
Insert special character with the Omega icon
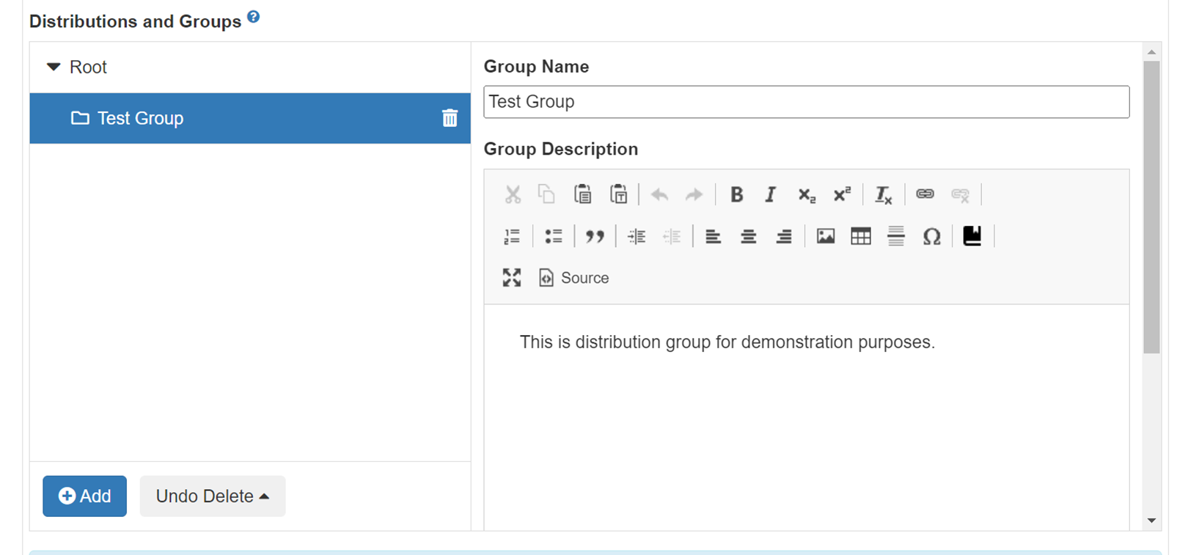tap(931, 236)
